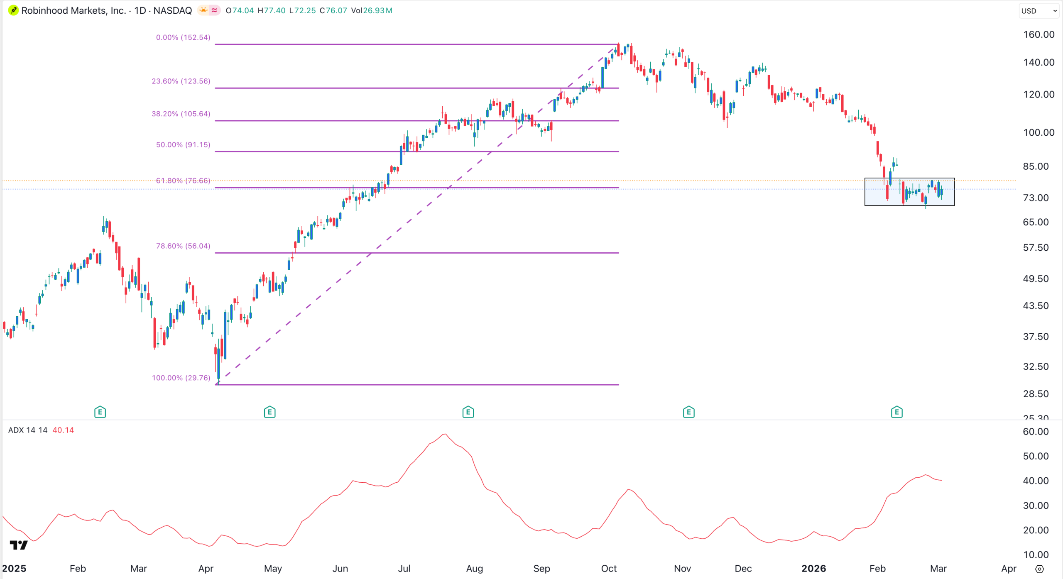Image resolution: width=1063 pixels, height=579 pixels.
Task: Click the volume value 26.93M
Action: coord(377,10)
